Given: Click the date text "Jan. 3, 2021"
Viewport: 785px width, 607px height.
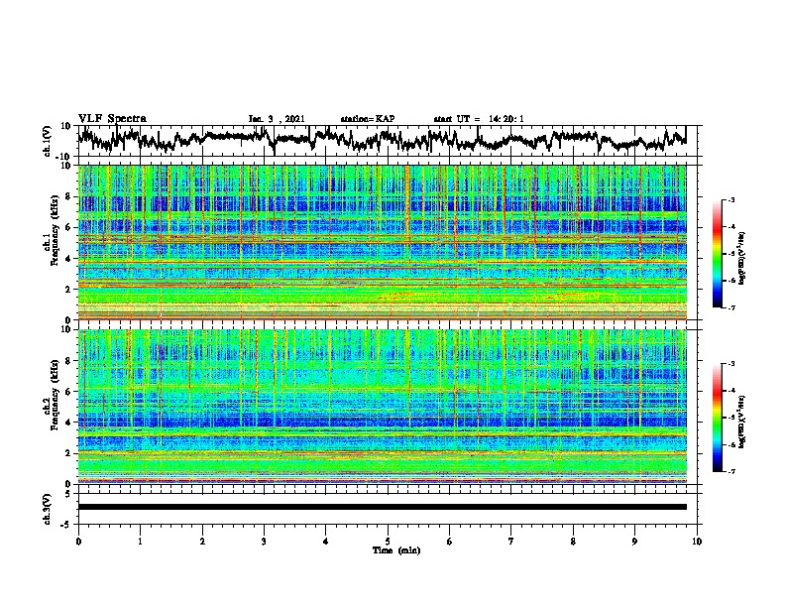Looking at the screenshot, I should (x=277, y=119).
